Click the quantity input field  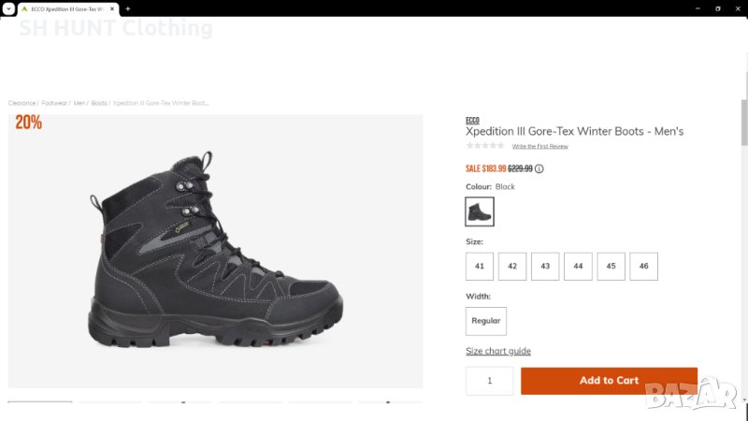click(x=489, y=381)
